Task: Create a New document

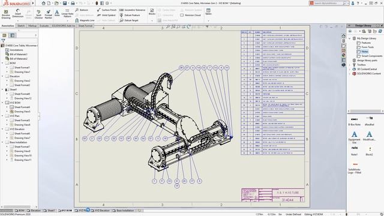Action: coord(49,3)
